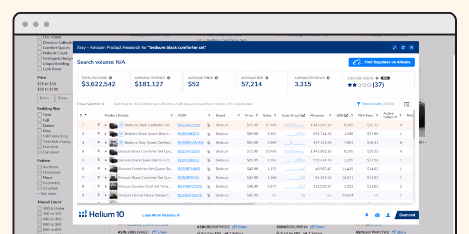This screenshot has width=469, height=234.
Task: Open Average Price help icon
Action: point(217,78)
